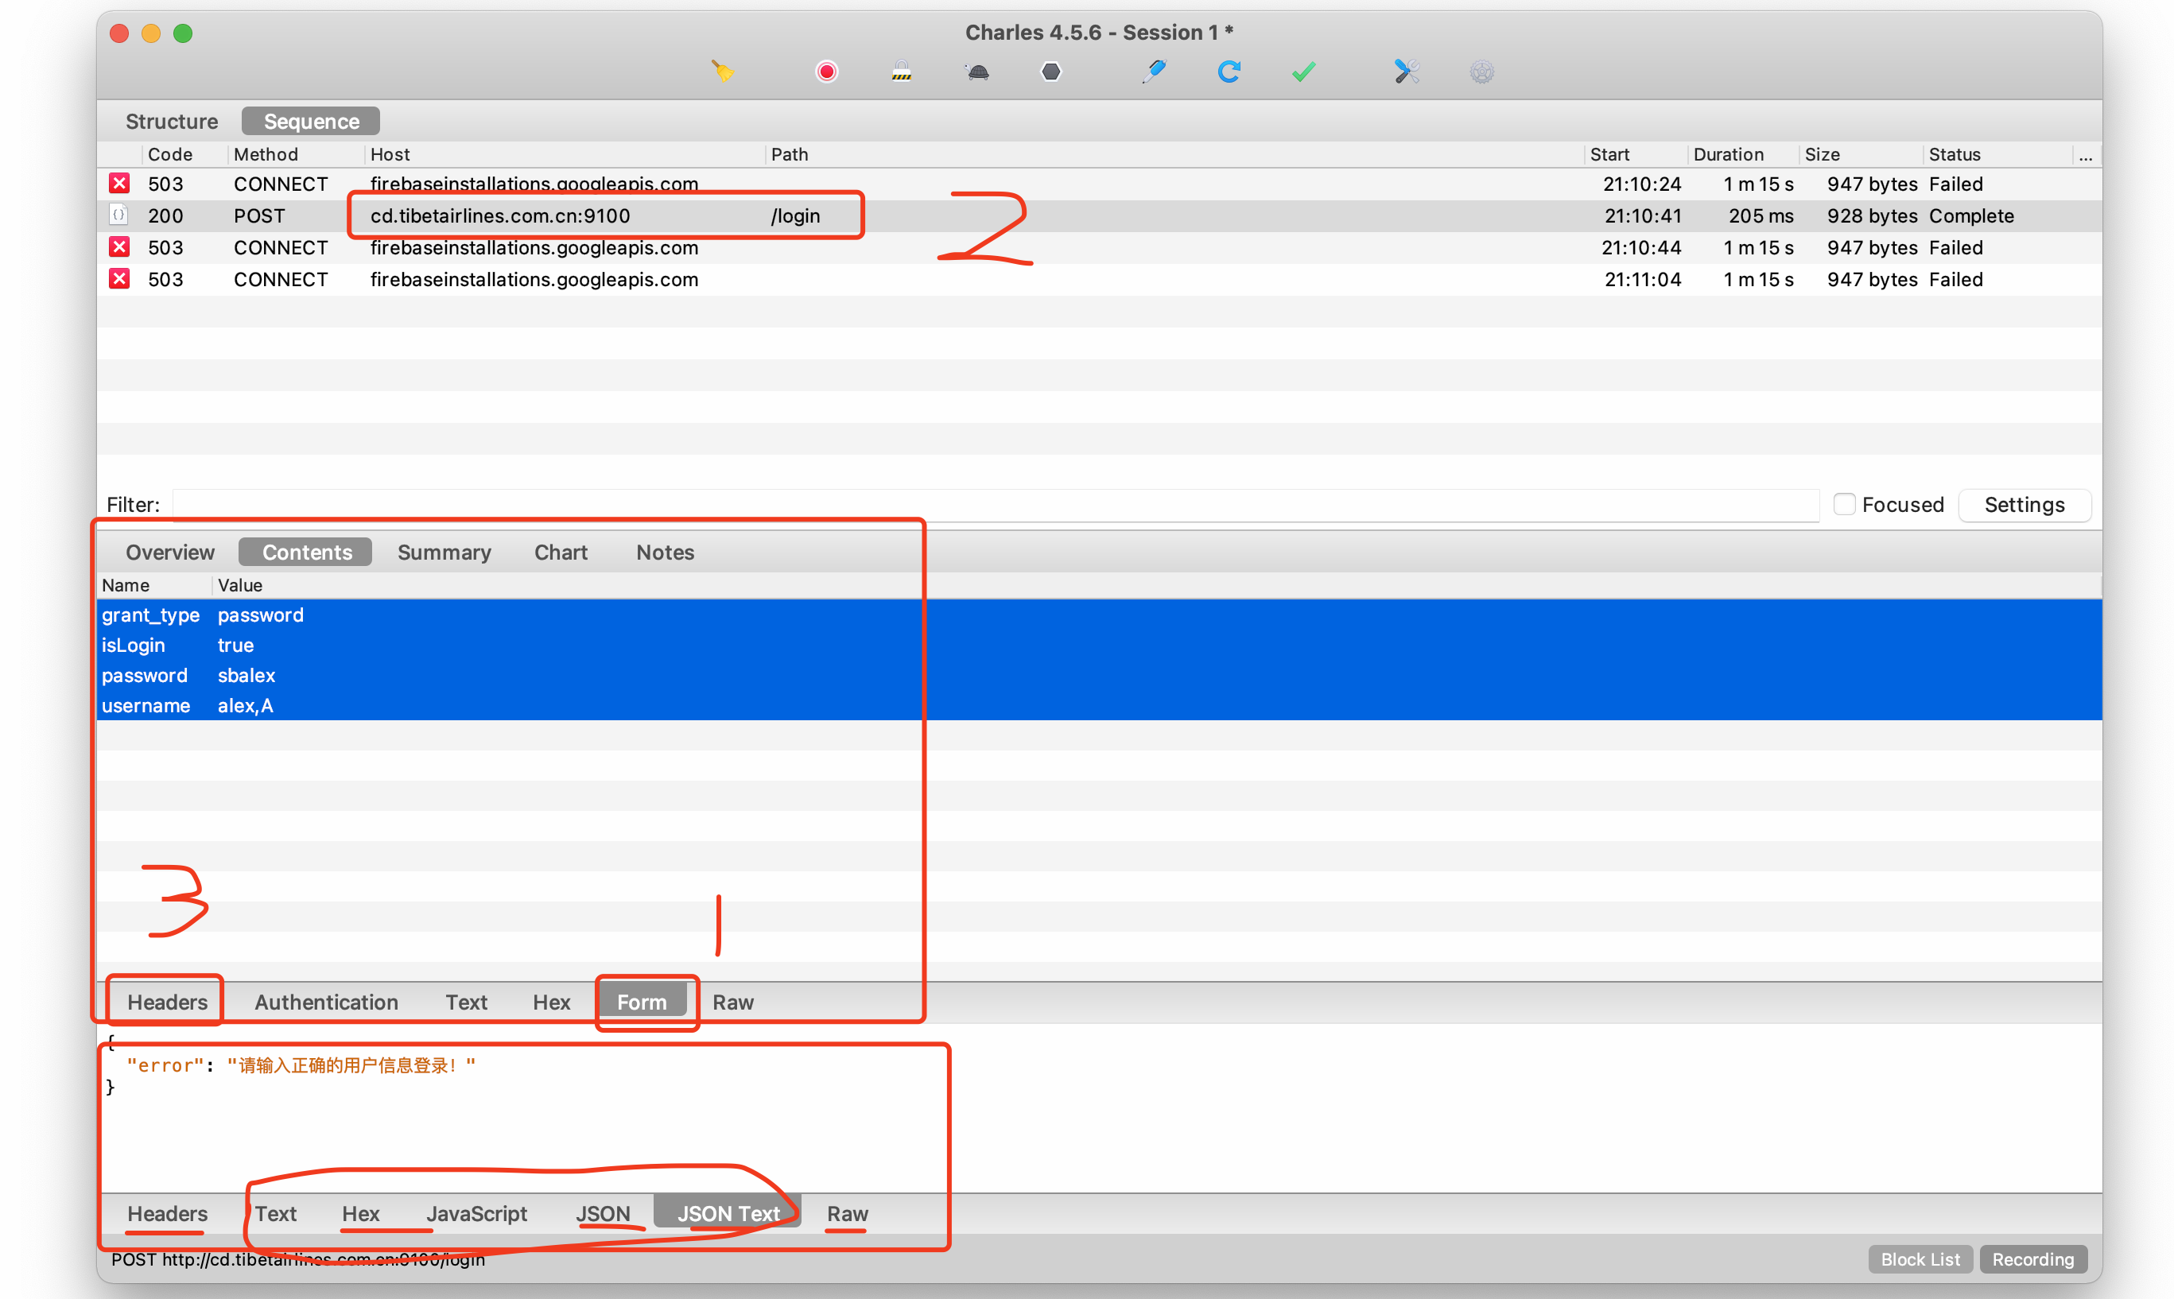Click into the Filter text field
The width and height of the screenshot is (2174, 1299).
(994, 504)
